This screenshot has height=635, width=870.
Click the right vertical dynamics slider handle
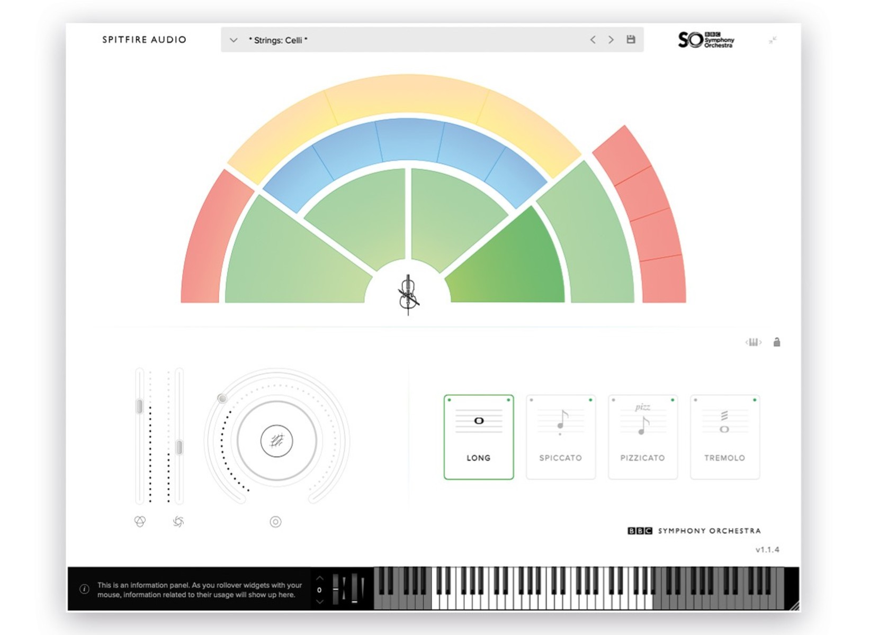point(180,448)
